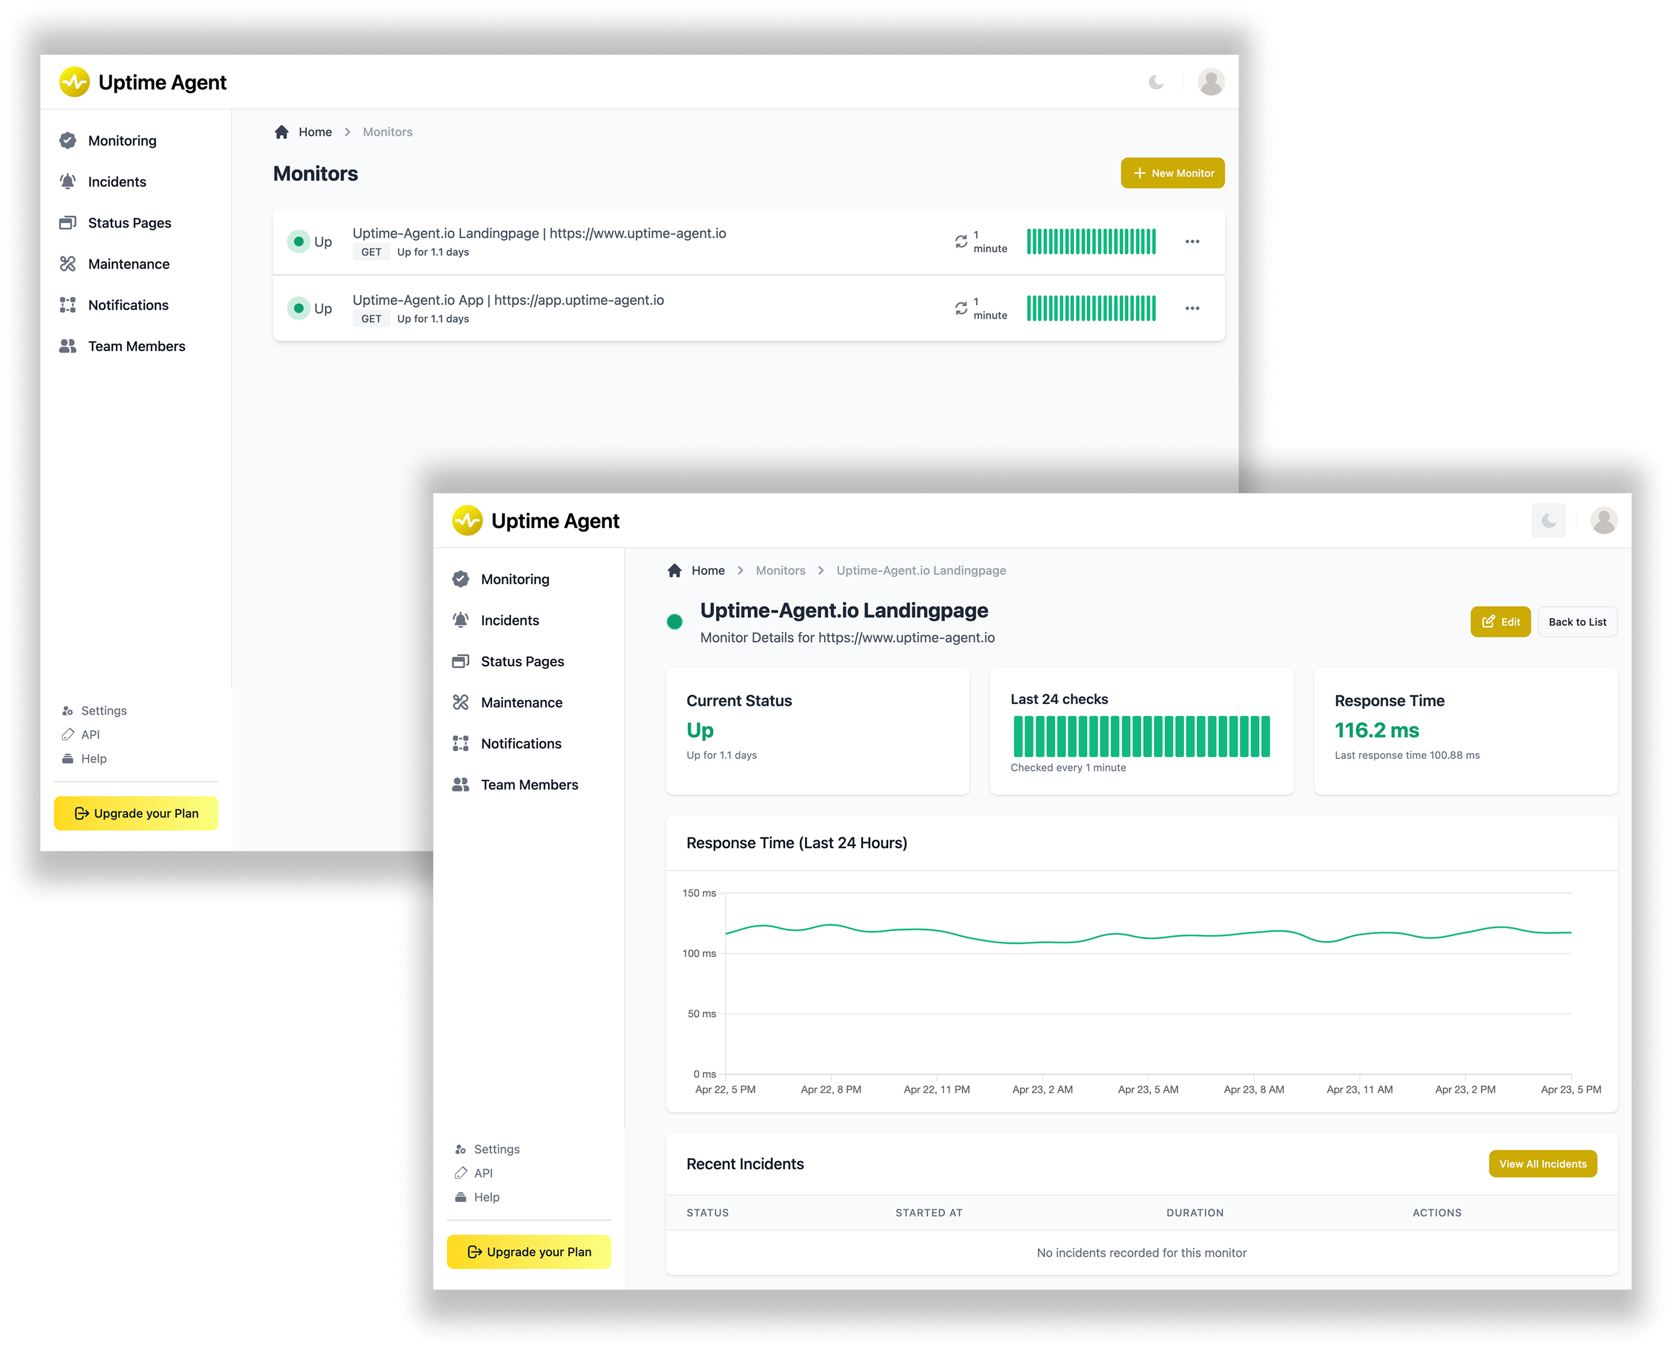Click Monitoring shield icon in back window
The image size is (1672, 1349).
coord(67,141)
